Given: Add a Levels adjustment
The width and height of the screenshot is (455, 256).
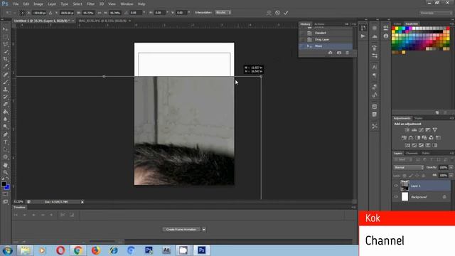Looking at the screenshot, I should (414, 130).
